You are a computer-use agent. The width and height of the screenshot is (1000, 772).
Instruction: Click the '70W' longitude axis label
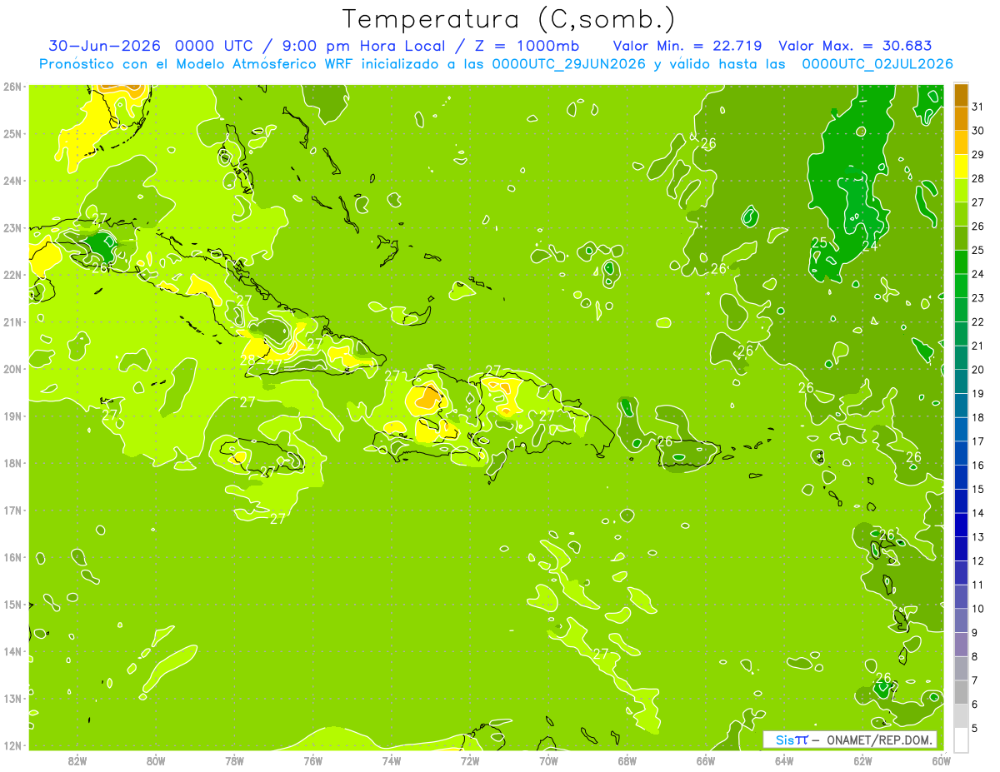pyautogui.click(x=548, y=760)
